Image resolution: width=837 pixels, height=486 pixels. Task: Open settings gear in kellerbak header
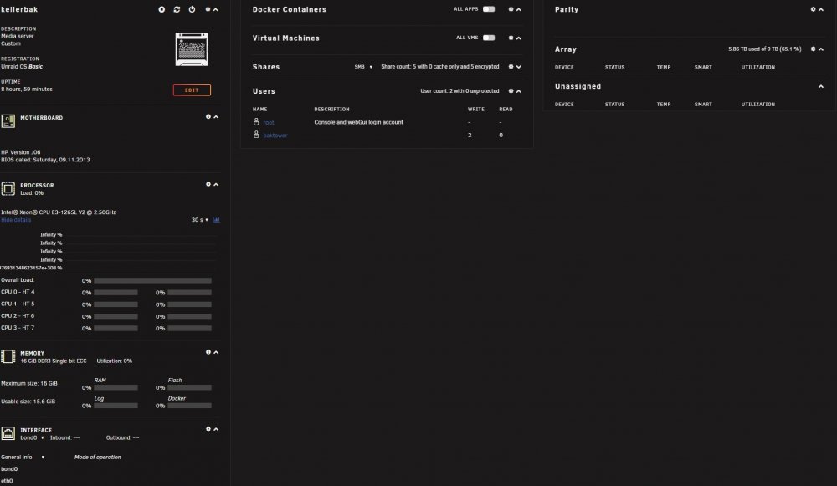tap(208, 9)
